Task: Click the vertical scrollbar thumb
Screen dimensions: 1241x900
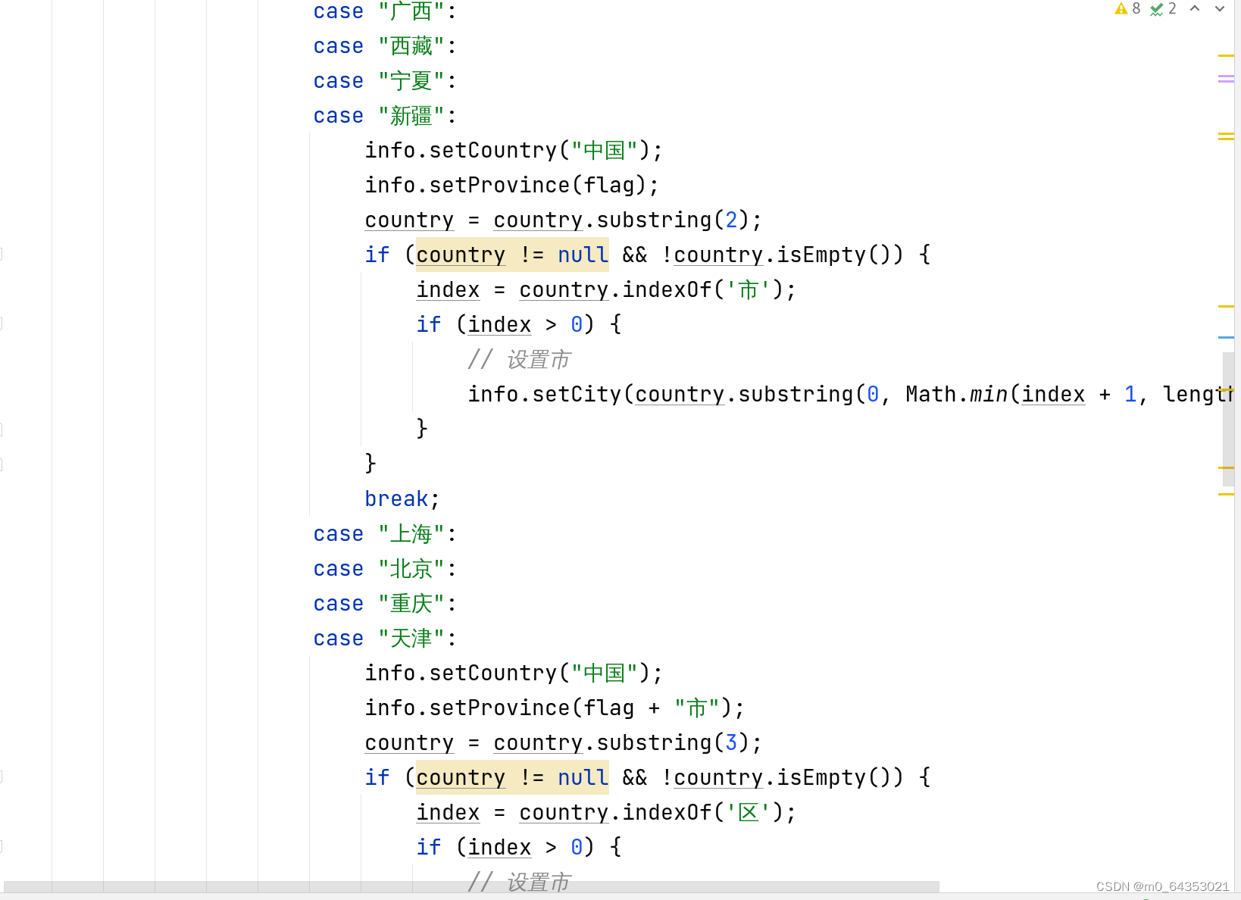Action: click(1228, 419)
